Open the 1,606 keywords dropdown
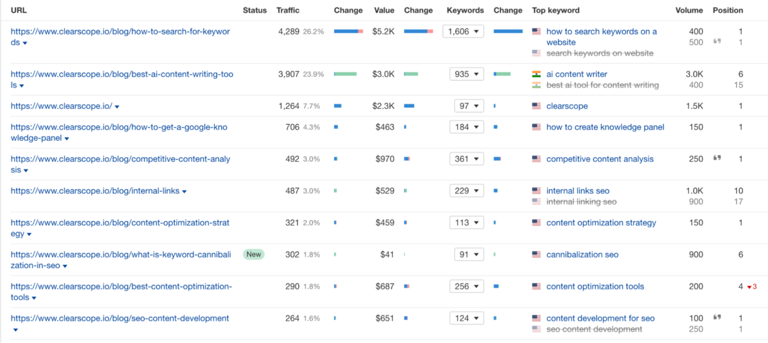 tap(463, 31)
